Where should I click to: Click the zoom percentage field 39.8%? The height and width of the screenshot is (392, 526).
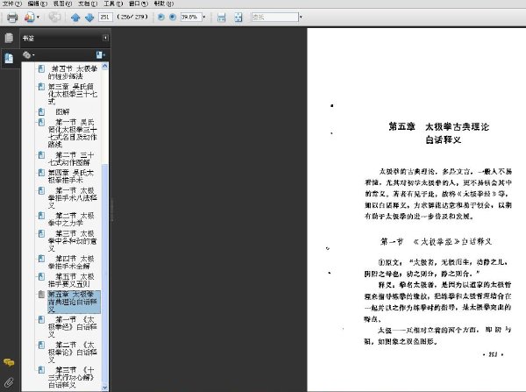190,17
